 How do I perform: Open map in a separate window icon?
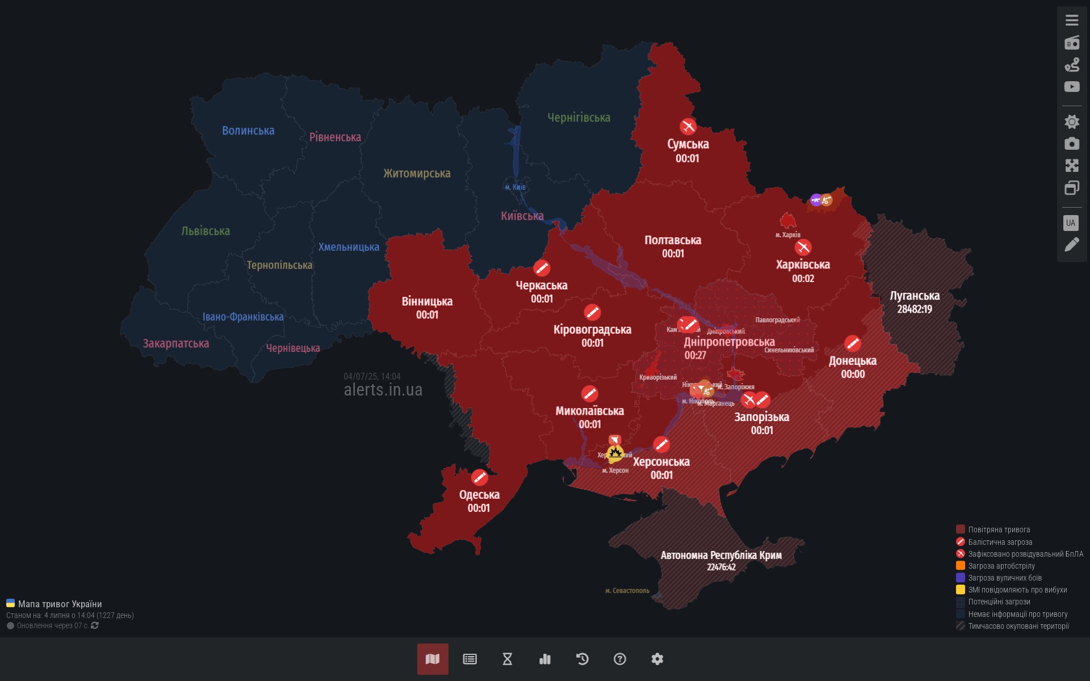(1071, 188)
